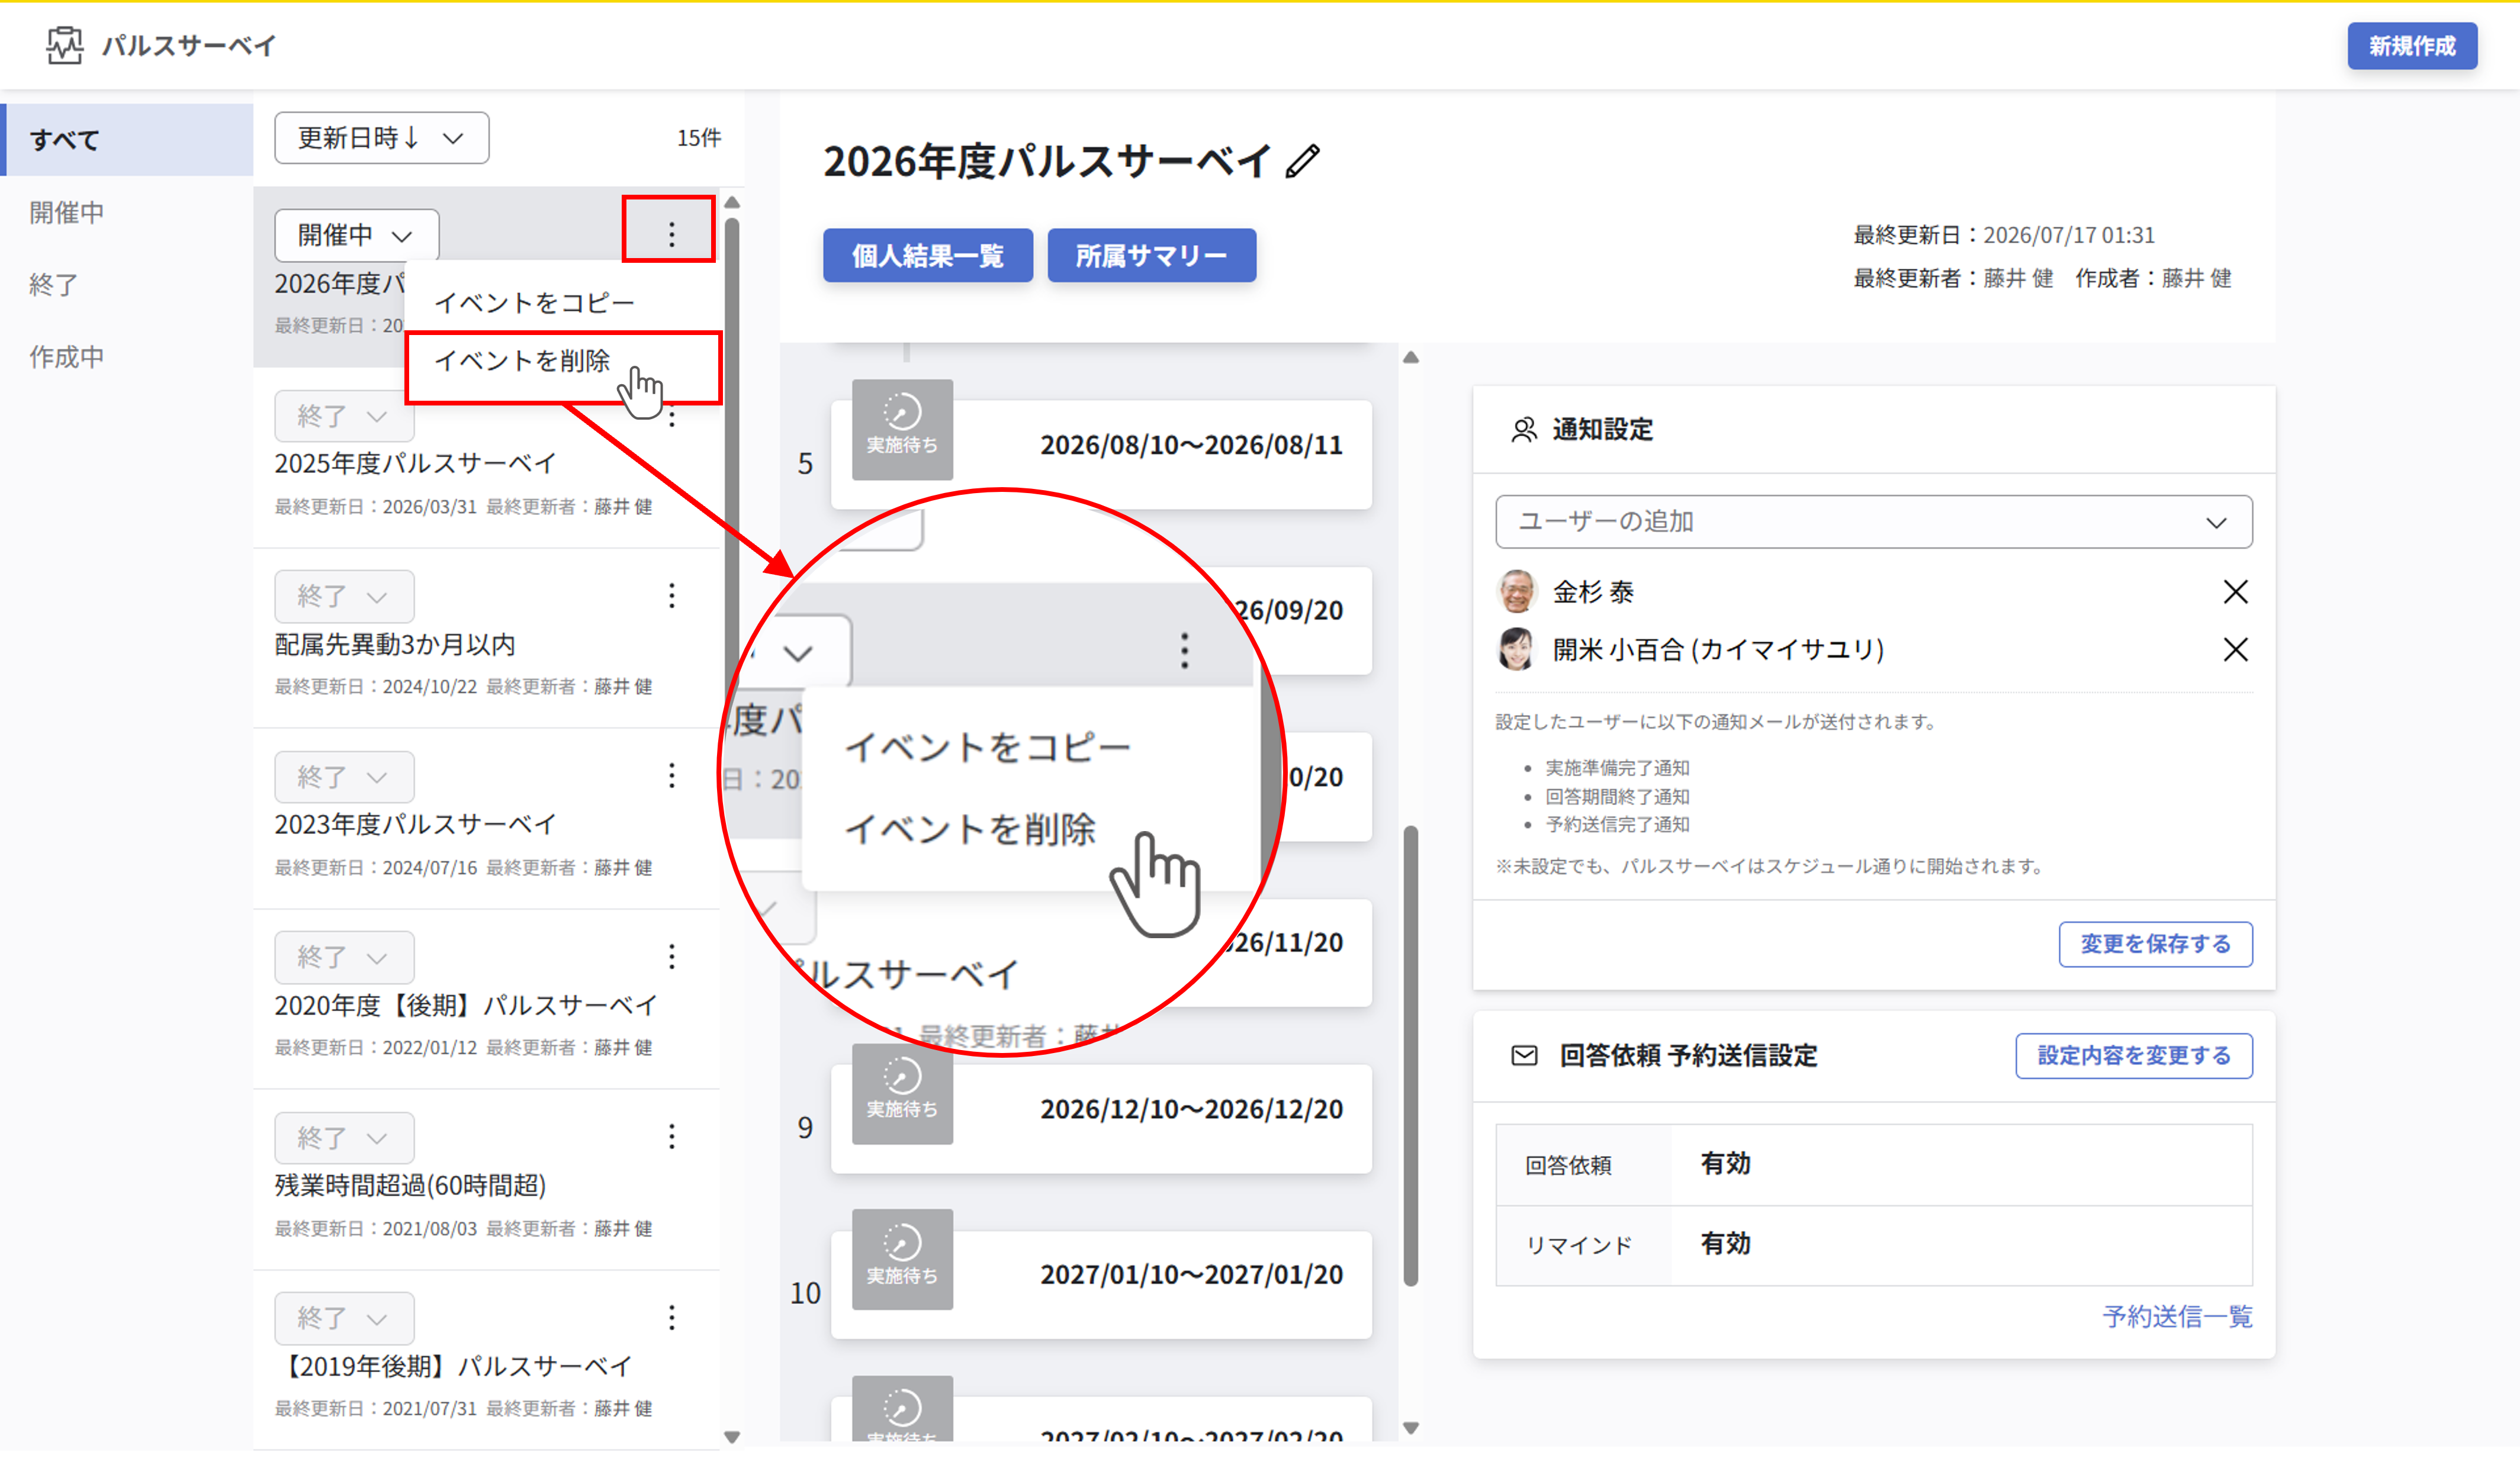Expand the ユーザーの追加 dropdown
2520x1465 pixels.
pos(1873,522)
